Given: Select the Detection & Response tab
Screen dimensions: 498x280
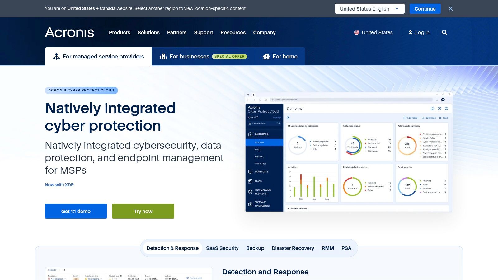Looking at the screenshot, I should click(172, 248).
